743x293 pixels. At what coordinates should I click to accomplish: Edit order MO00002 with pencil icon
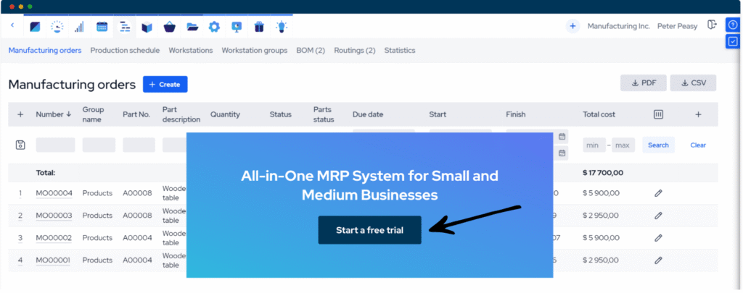[658, 238]
